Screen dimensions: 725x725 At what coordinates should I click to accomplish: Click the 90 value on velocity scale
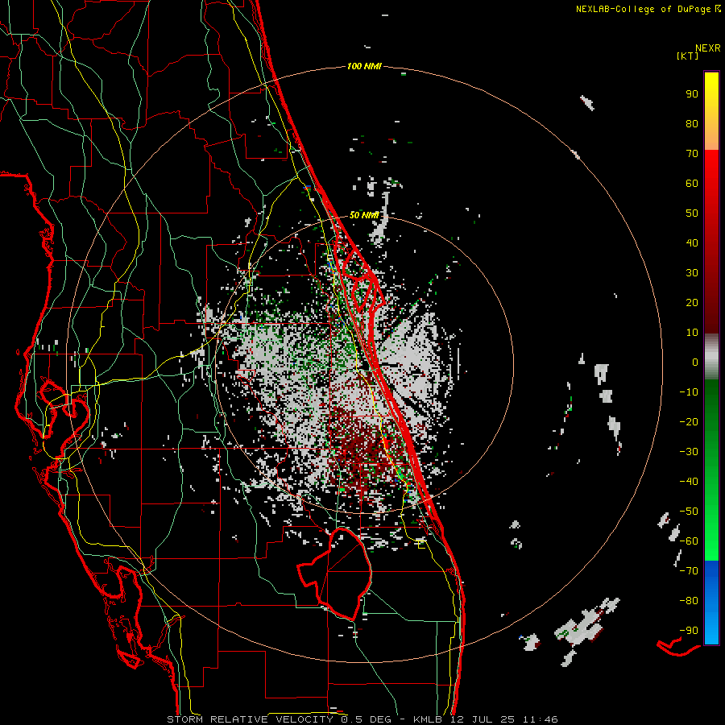[692, 94]
